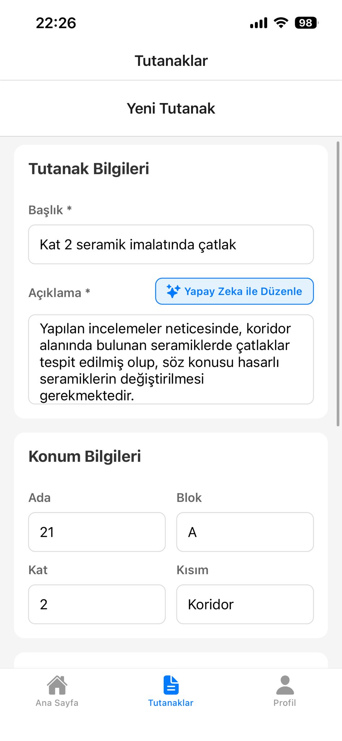342x741 pixels.
Task: Tap the cellular signal bars
Action: pos(258,23)
